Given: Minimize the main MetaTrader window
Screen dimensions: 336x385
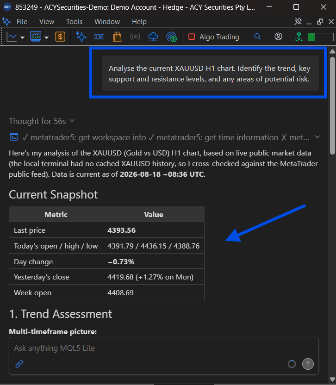Looking at the screenshot, I should click(269, 7).
